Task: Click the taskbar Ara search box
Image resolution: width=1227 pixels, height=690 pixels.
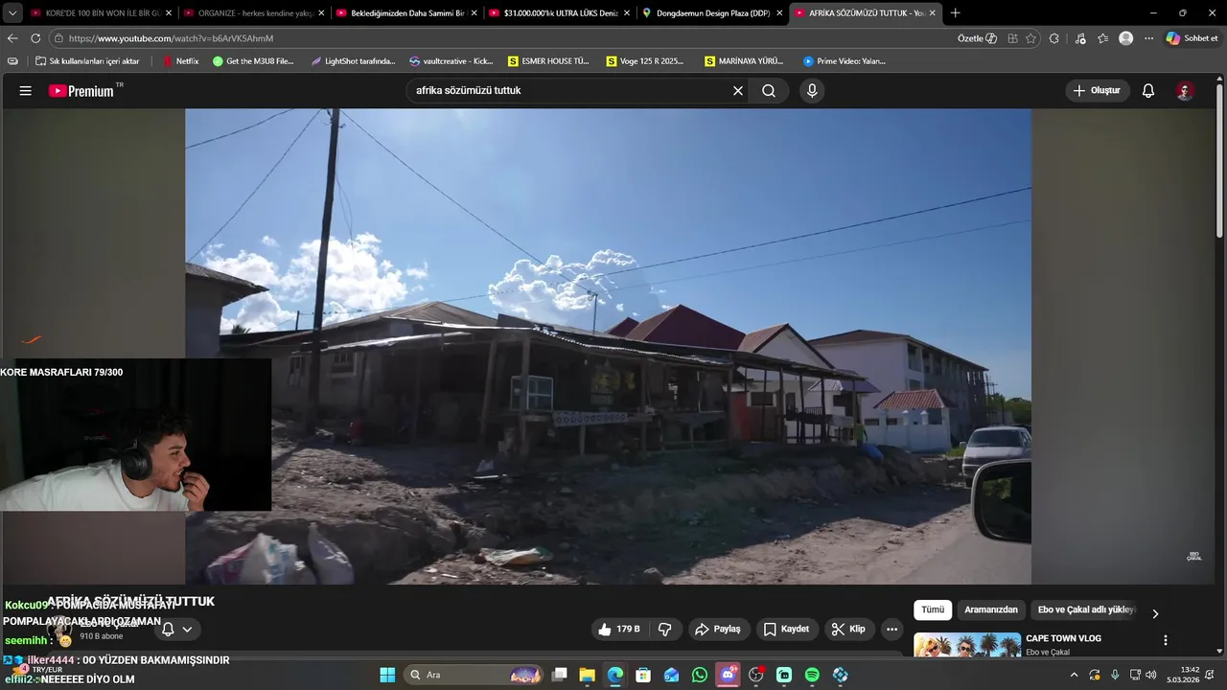Action: (474, 675)
